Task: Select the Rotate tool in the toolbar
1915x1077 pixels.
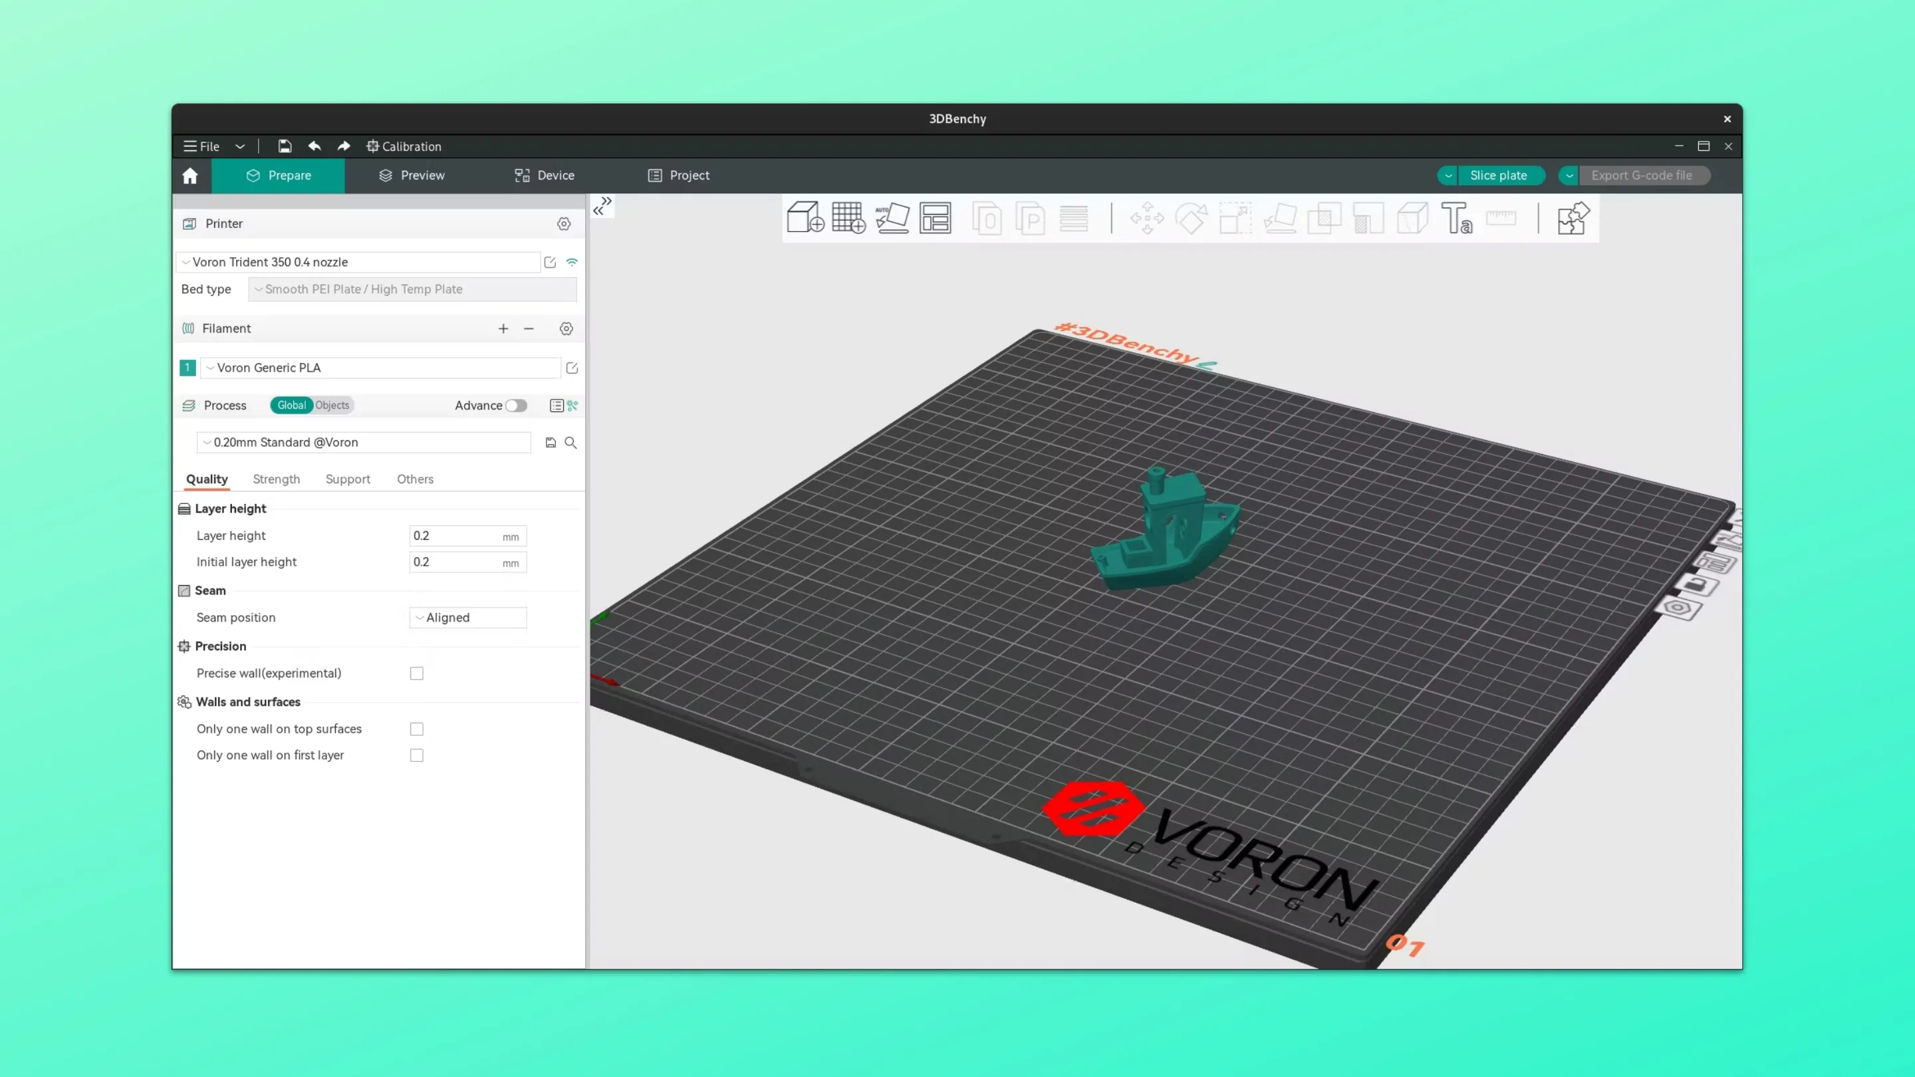Action: pos(1192,218)
